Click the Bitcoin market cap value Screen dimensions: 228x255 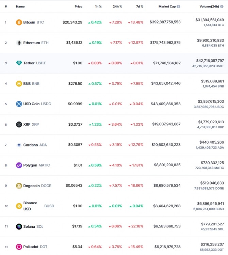click(x=165, y=22)
